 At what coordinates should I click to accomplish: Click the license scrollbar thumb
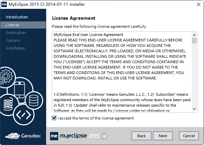click(195, 41)
